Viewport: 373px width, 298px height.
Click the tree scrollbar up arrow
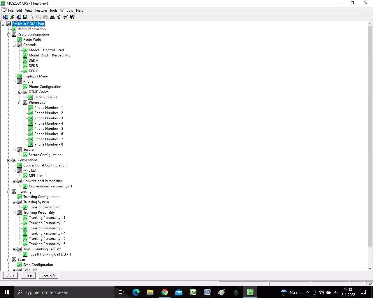(370, 24)
